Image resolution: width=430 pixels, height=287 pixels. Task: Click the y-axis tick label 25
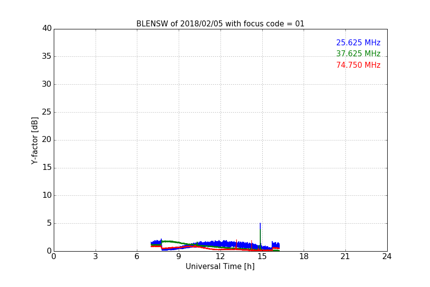coord(47,112)
